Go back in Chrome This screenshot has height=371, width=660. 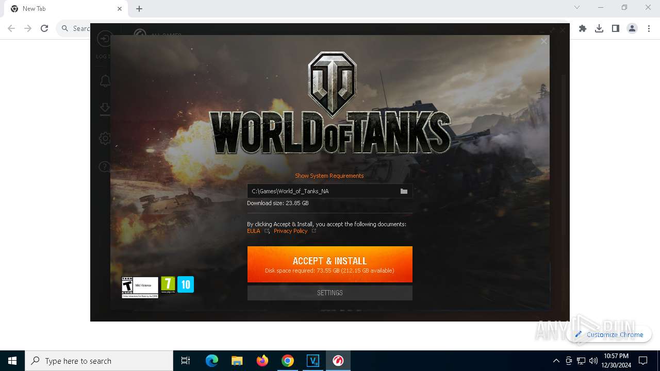[11, 28]
